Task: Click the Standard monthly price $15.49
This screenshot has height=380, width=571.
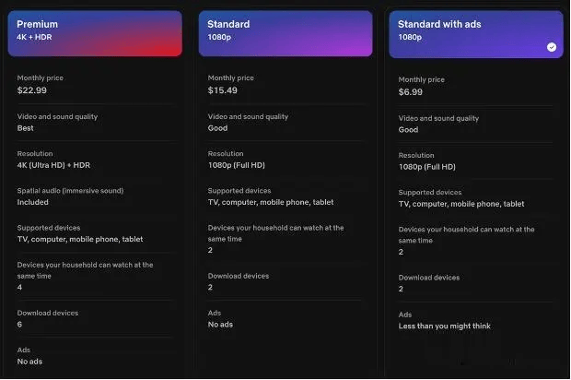Action: click(x=223, y=90)
